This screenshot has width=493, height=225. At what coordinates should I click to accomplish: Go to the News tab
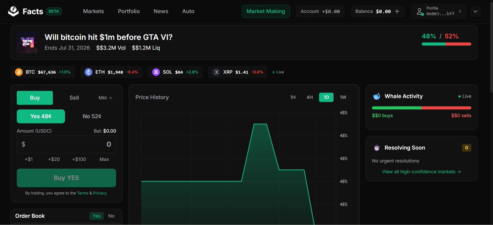click(x=161, y=11)
